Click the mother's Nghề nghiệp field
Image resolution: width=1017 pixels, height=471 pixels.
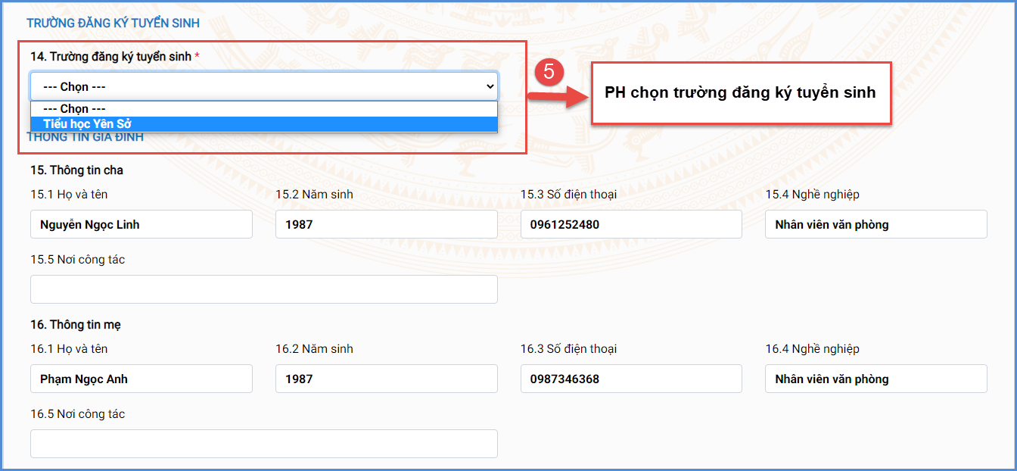tap(875, 379)
